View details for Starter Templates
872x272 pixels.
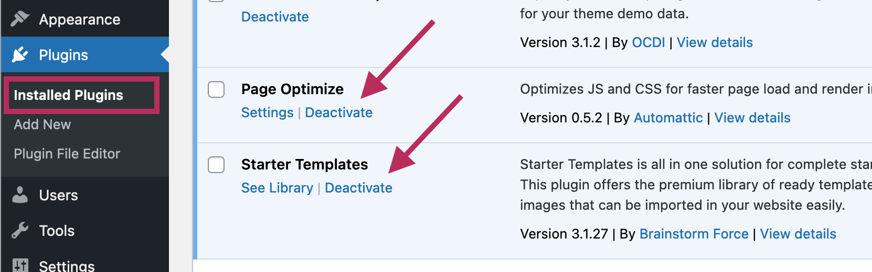tap(798, 234)
